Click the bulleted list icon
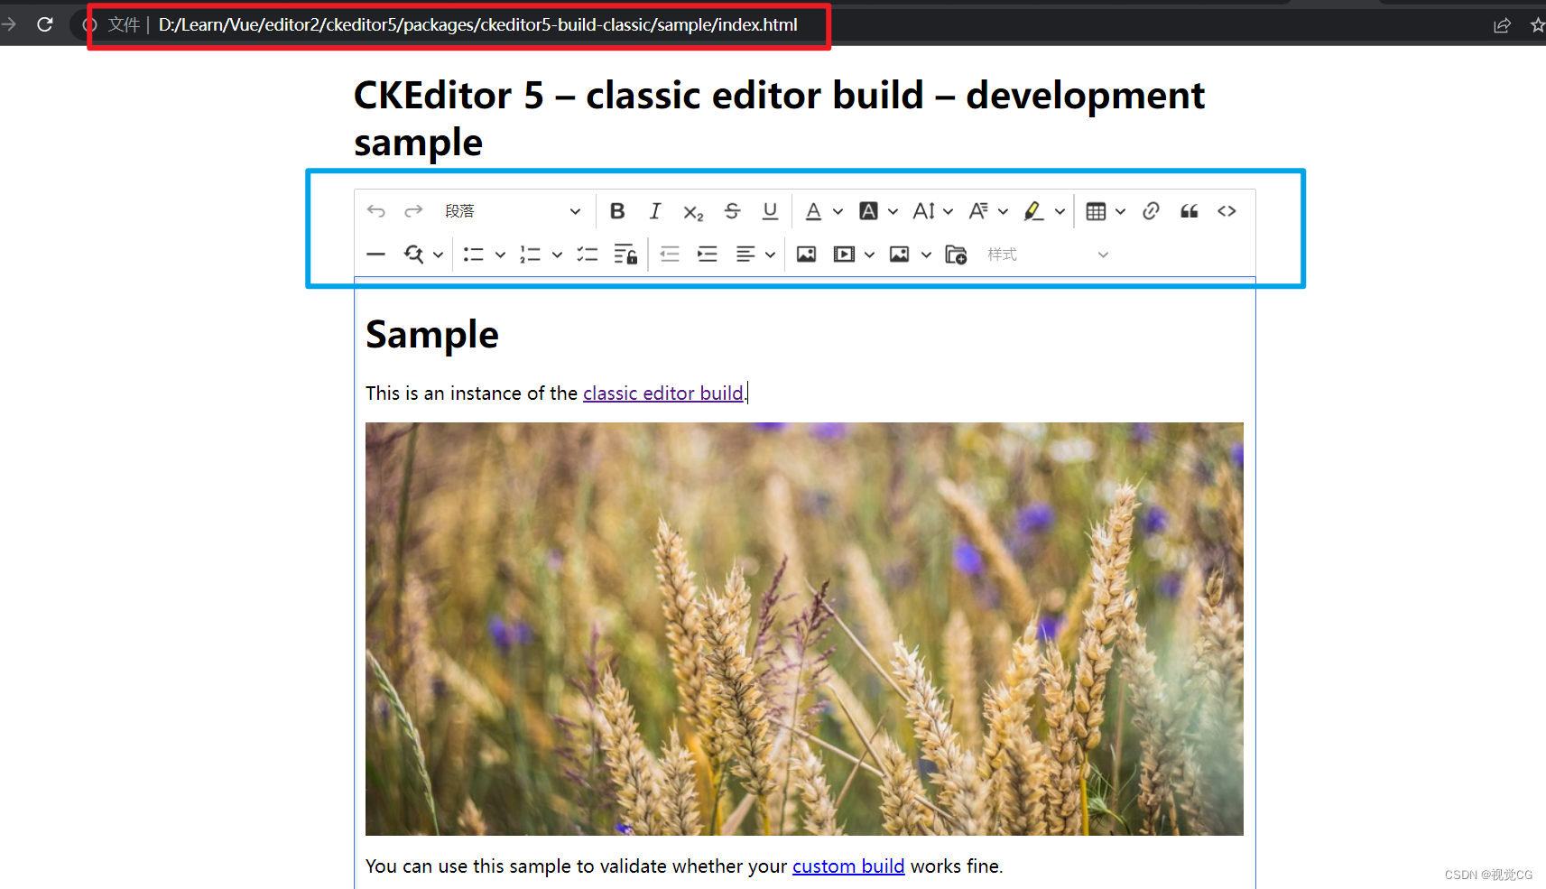 coord(474,255)
